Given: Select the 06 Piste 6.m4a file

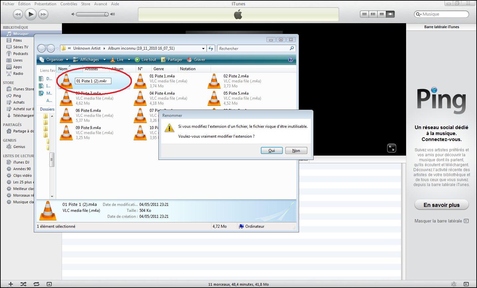Looking at the screenshot, I should pyautogui.click(x=87, y=116).
